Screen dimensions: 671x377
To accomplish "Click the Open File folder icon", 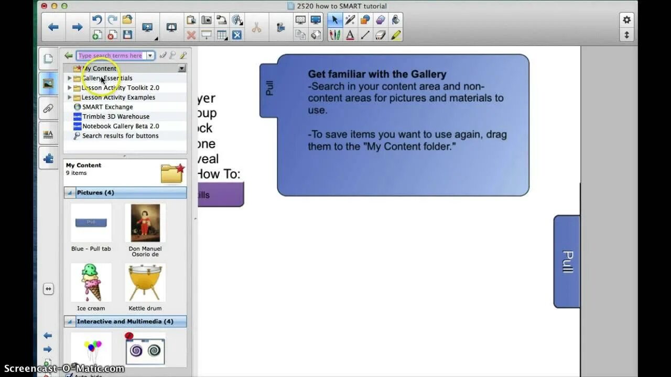I will click(127, 20).
